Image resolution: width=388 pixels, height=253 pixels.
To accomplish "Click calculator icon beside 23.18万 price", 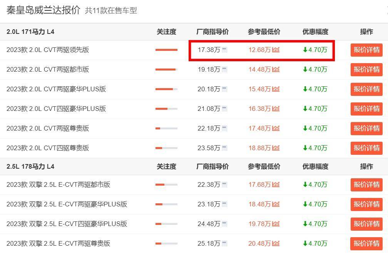I will click(224, 204).
